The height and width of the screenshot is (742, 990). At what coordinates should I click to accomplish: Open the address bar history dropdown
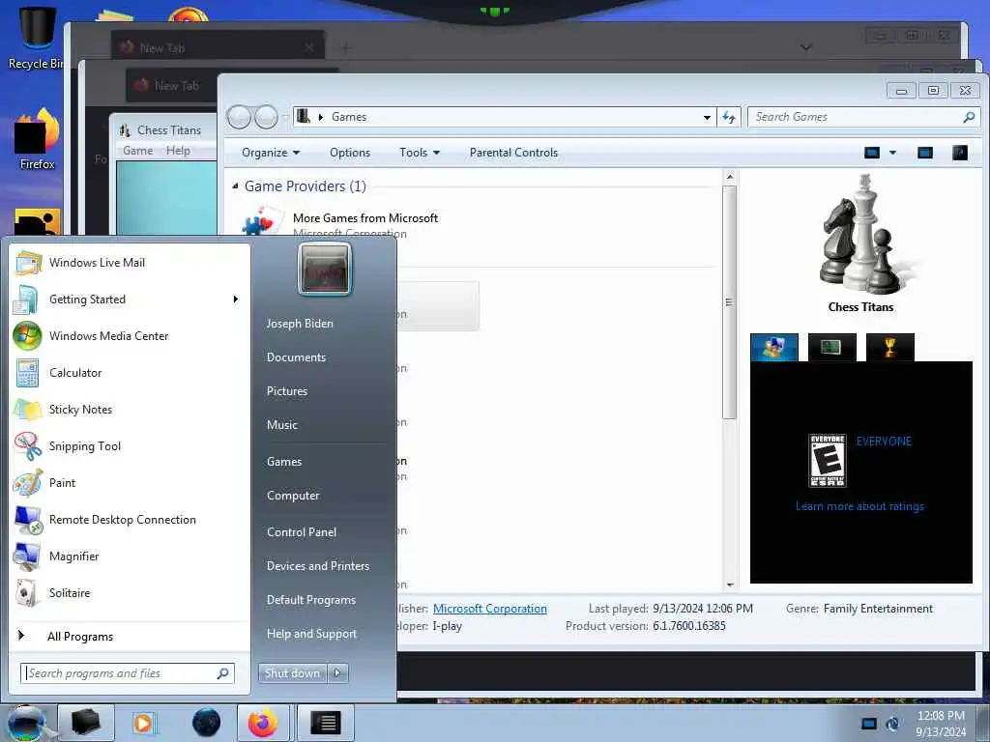[x=707, y=117]
